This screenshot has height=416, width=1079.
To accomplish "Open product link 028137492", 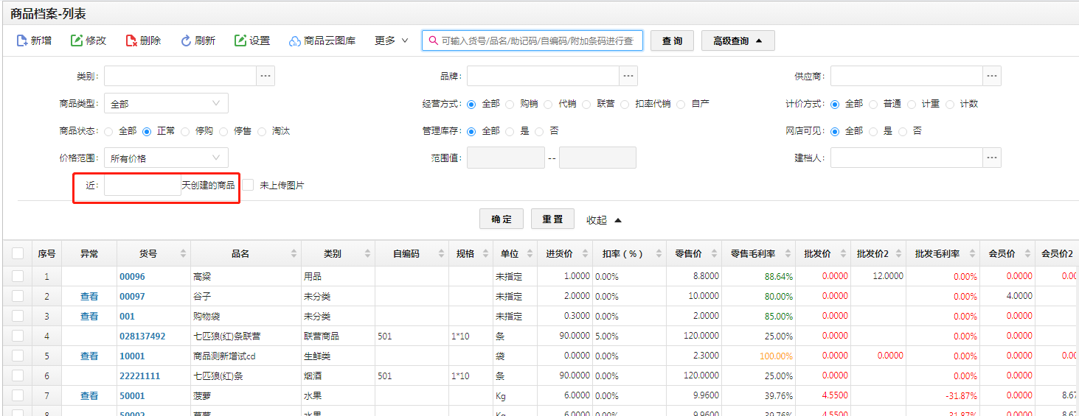I will [142, 336].
